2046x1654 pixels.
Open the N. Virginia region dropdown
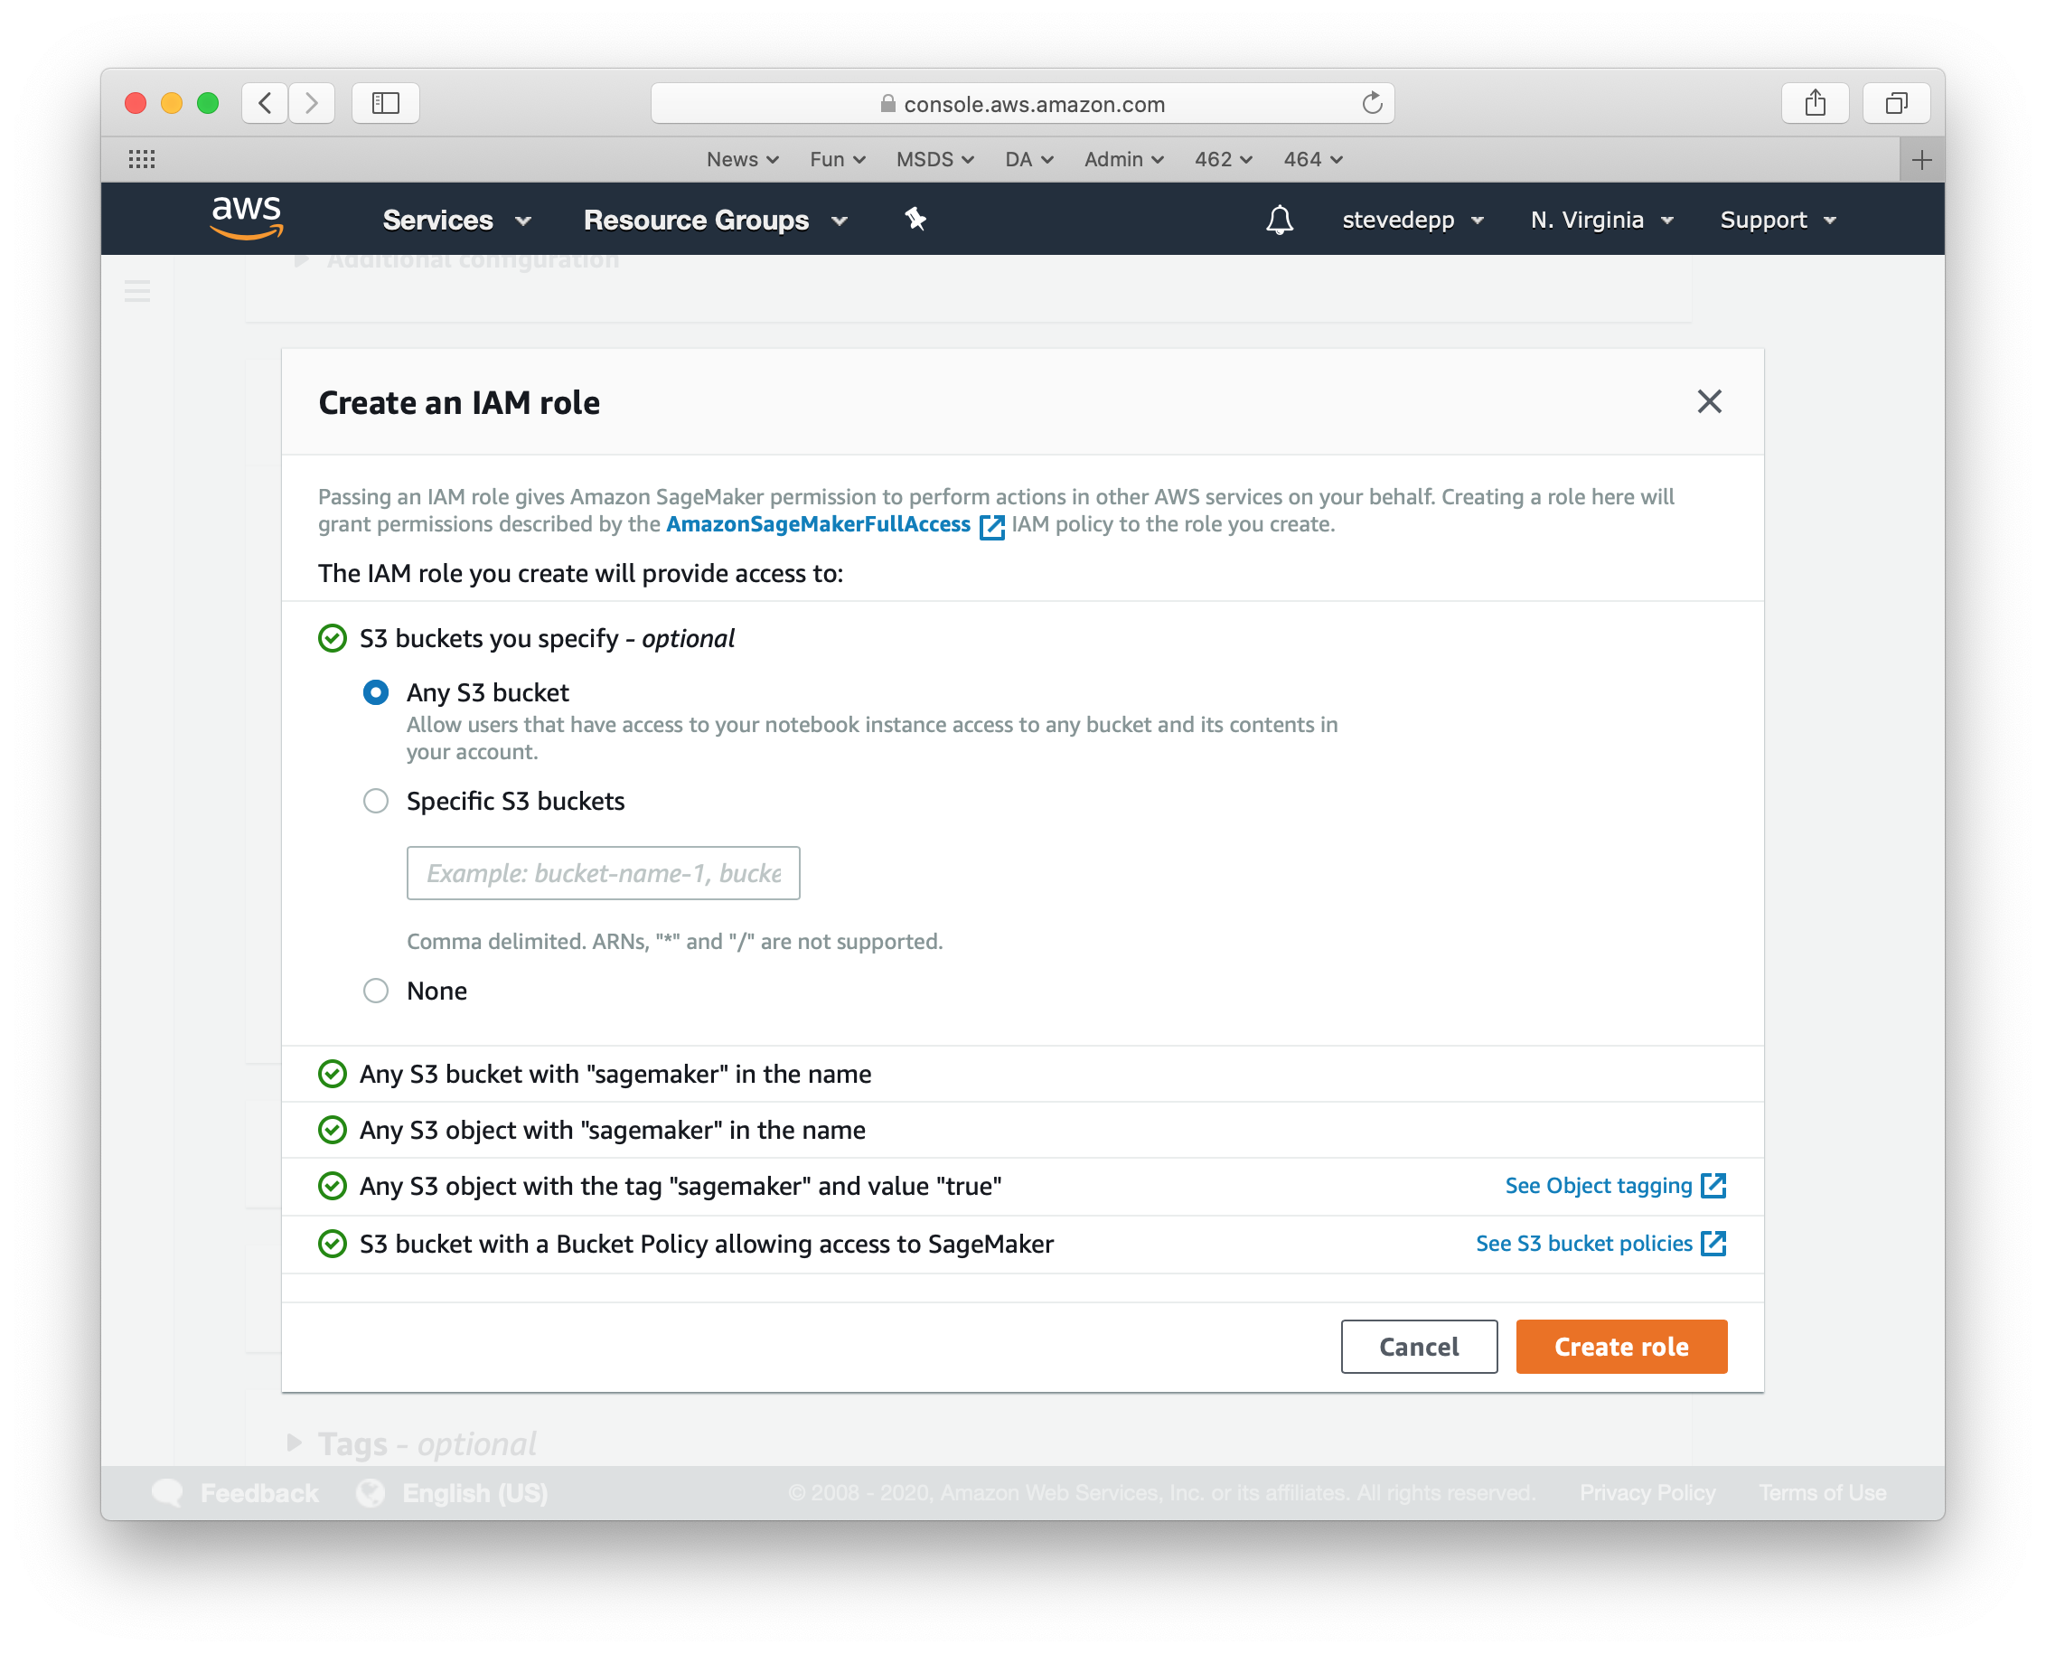pos(1602,221)
